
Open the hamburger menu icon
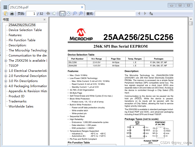(5, 7)
